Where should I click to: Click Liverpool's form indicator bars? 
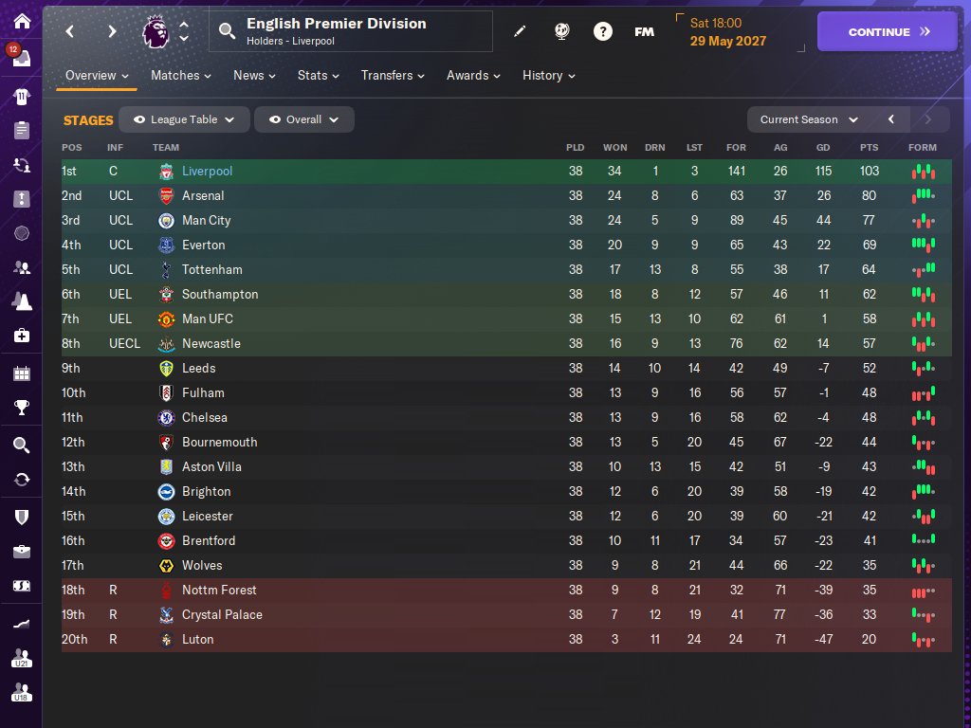[923, 172]
